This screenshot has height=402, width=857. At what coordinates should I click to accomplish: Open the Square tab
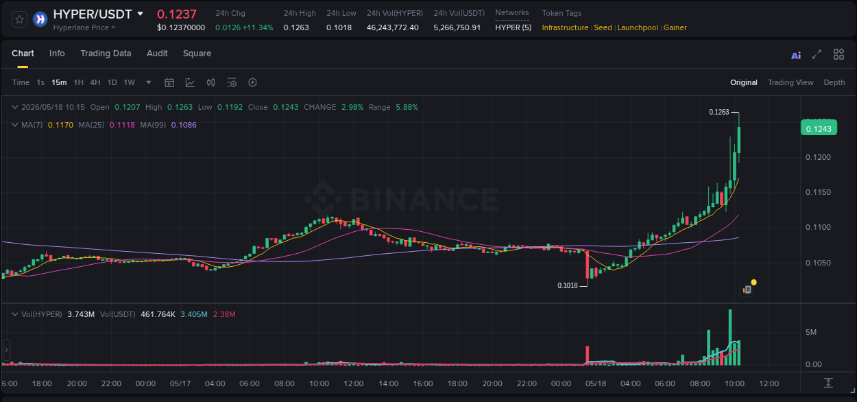[197, 54]
